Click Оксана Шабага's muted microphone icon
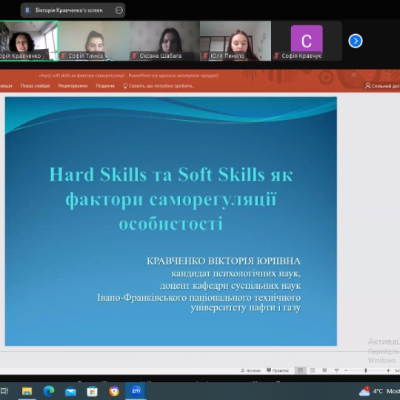The width and height of the screenshot is (400, 400). tap(134, 56)
